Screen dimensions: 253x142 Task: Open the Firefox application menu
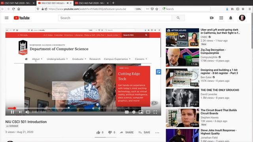tap(249, 9)
